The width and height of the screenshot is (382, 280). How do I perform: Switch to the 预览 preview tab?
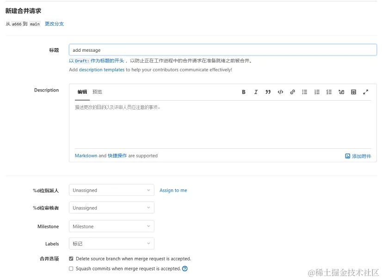97,92
